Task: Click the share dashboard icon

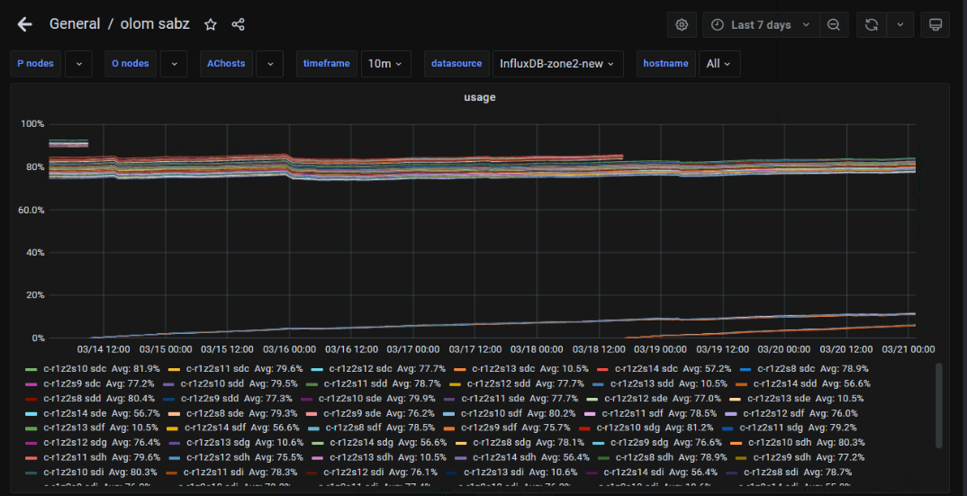Action: click(238, 24)
